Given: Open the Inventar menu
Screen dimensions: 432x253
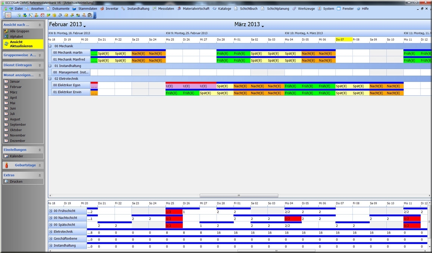Looking at the screenshot, I should click(112, 9).
